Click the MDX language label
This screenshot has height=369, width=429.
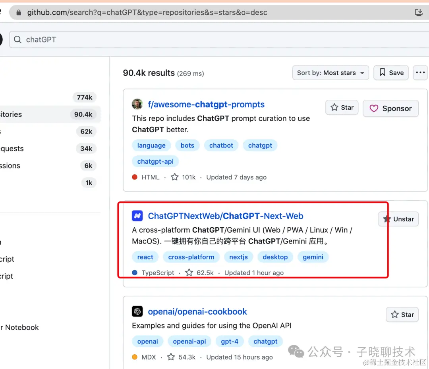[149, 357]
